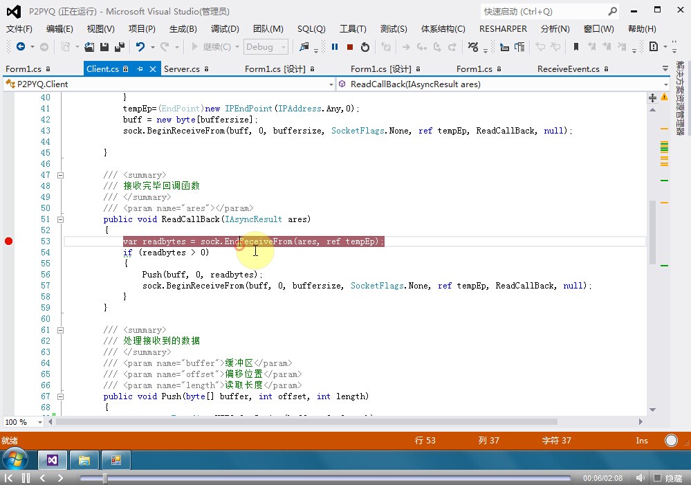Viewport: 691px width, 485px height.
Task: Pause the video playback
Action: [x=26, y=478]
